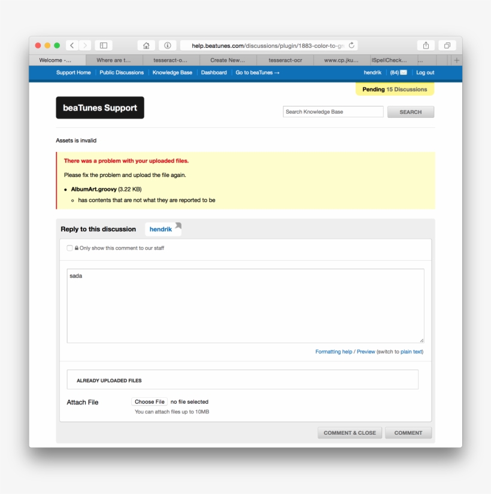Screen dimensions: 491x494
Task: Click the SEARCH button
Action: [411, 112]
